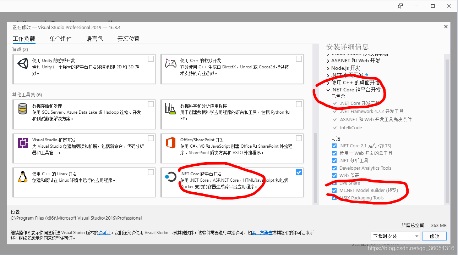Uncheck .NET Core 2.1 runtime (LTS) option
The height and width of the screenshot is (255, 458).
pyautogui.click(x=334, y=146)
